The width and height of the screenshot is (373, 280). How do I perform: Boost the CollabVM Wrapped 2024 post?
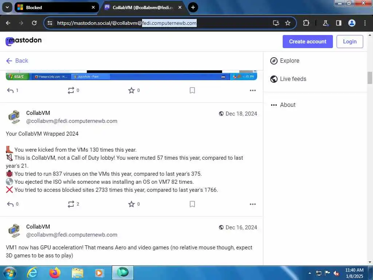pos(73,204)
